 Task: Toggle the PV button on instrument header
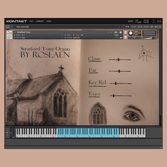pos(157,37)
